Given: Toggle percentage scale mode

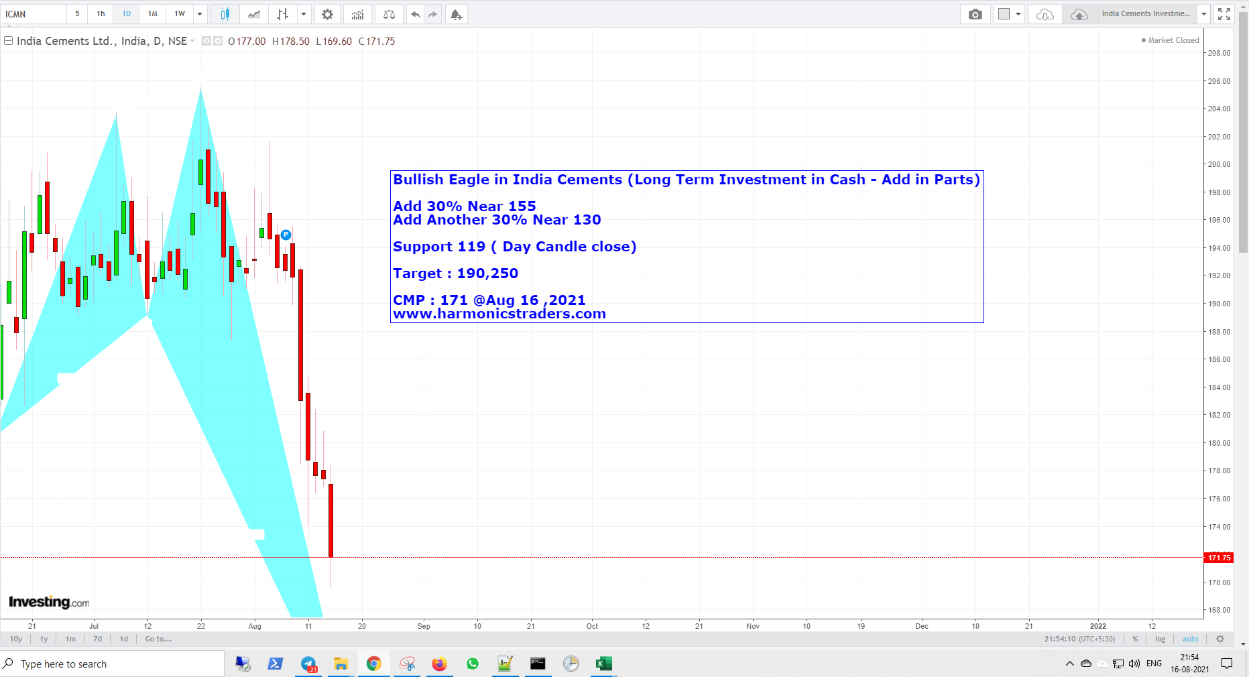Looking at the screenshot, I should tap(1135, 639).
